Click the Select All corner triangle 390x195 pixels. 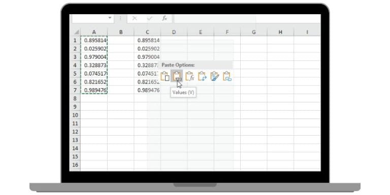76,32
